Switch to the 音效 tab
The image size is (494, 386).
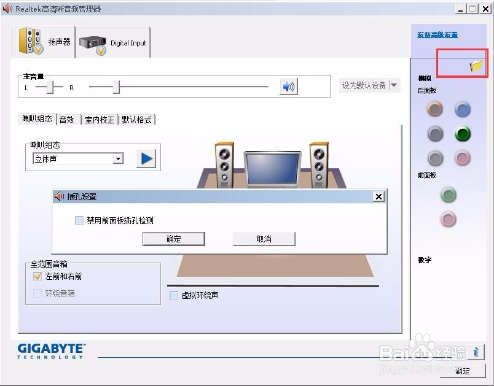coord(67,120)
